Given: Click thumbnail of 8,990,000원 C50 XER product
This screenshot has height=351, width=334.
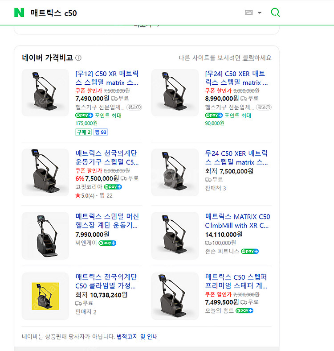Looking at the screenshot, I should [175, 93].
